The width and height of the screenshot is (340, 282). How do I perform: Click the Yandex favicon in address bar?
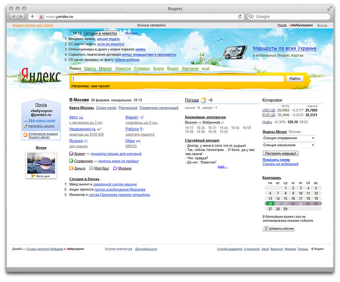coord(42,16)
